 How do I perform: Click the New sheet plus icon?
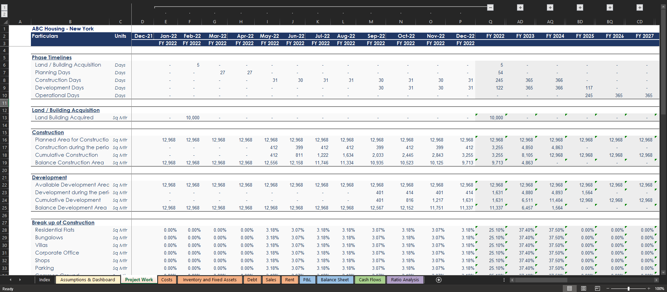(x=439, y=280)
